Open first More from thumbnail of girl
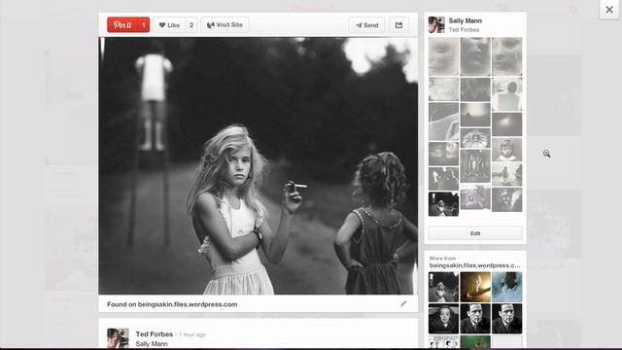622x350 pixels. coord(443,287)
